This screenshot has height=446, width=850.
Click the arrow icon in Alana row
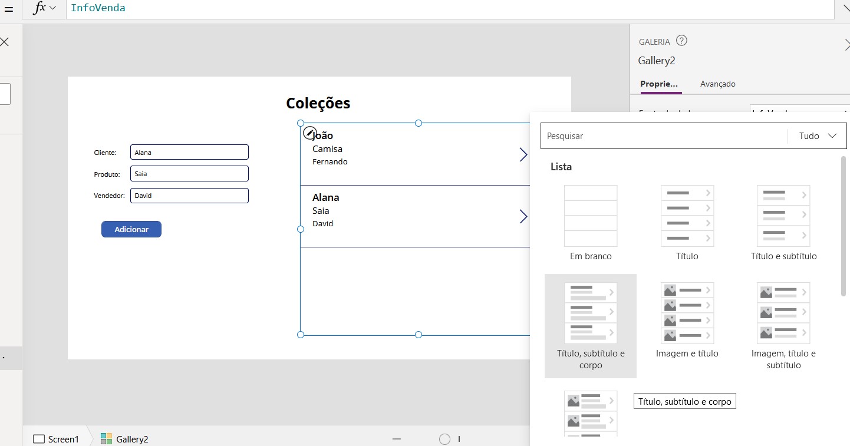click(523, 216)
